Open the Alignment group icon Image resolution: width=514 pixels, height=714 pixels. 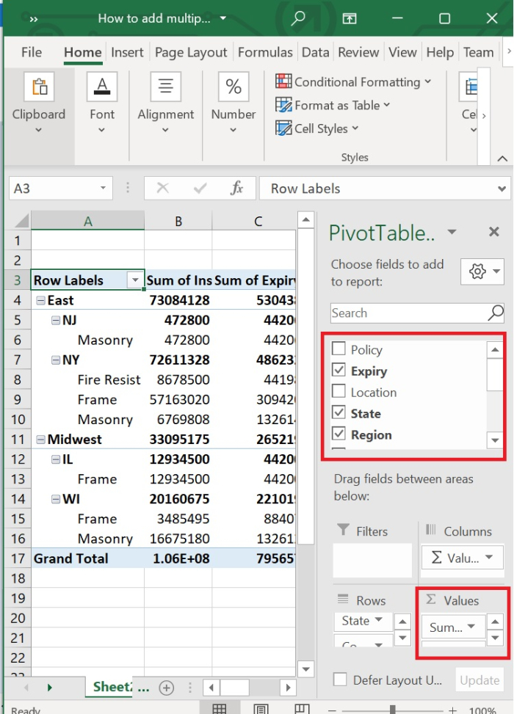tap(165, 87)
